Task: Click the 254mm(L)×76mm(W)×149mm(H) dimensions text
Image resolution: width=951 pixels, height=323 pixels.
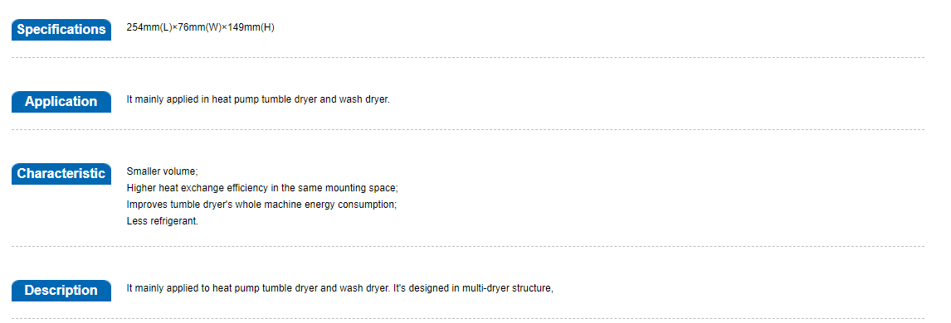Action: (200, 27)
